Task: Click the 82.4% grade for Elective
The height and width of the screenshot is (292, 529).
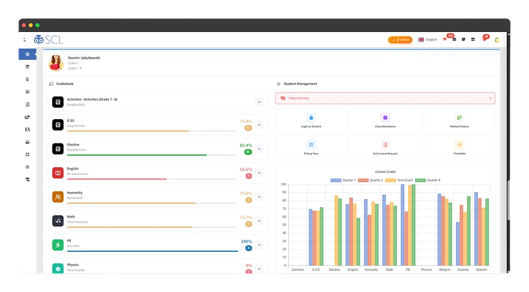Action: click(x=246, y=145)
